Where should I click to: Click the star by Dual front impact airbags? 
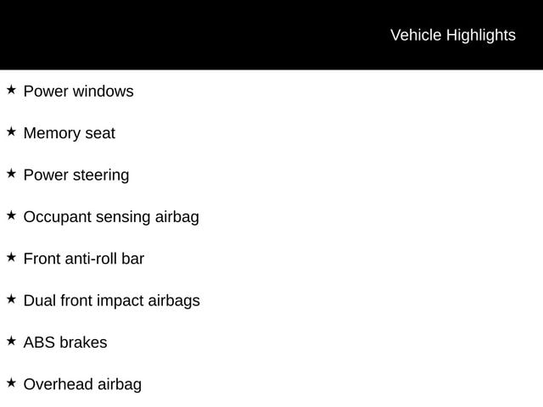click(11, 298)
